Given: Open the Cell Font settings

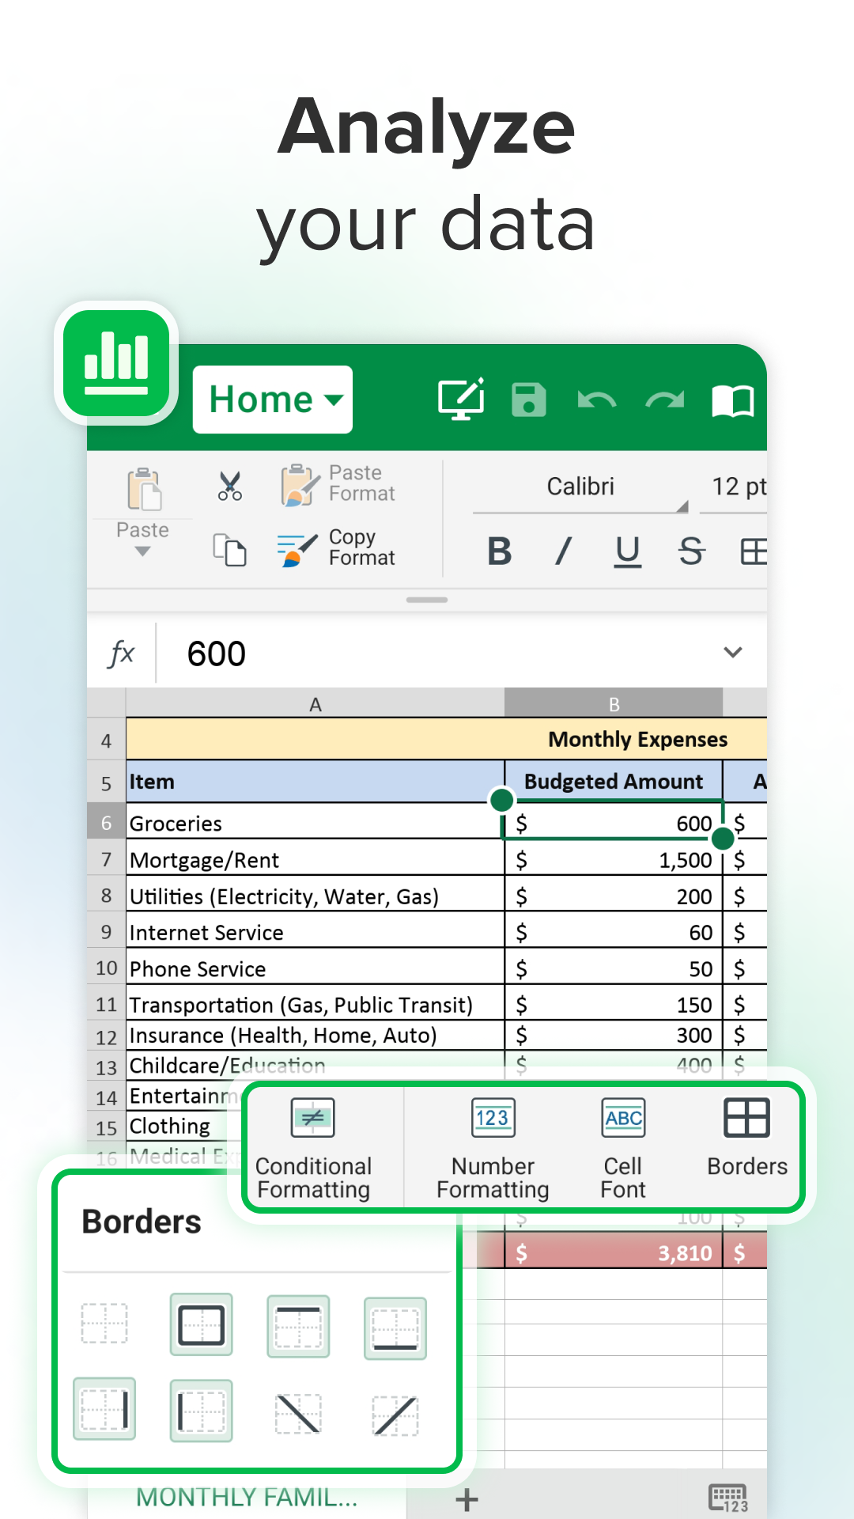Looking at the screenshot, I should [x=623, y=1147].
